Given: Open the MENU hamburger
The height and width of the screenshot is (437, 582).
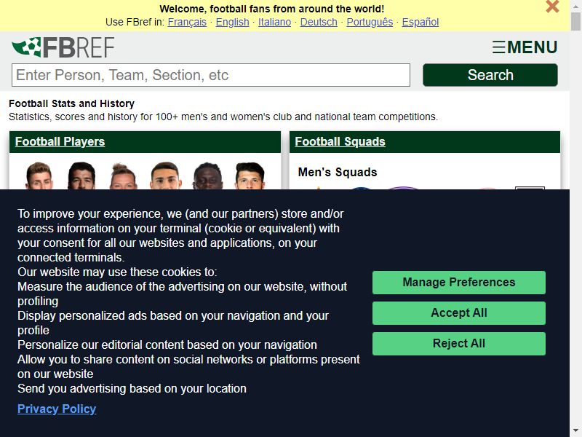Looking at the screenshot, I should pos(525,47).
